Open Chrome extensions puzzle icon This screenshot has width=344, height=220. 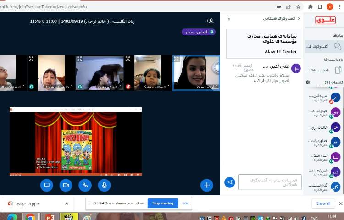point(310,7)
